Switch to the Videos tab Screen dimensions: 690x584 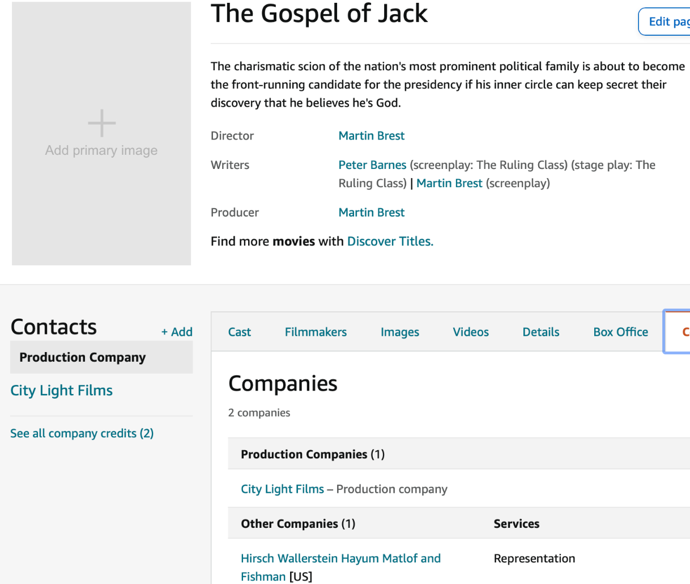471,332
